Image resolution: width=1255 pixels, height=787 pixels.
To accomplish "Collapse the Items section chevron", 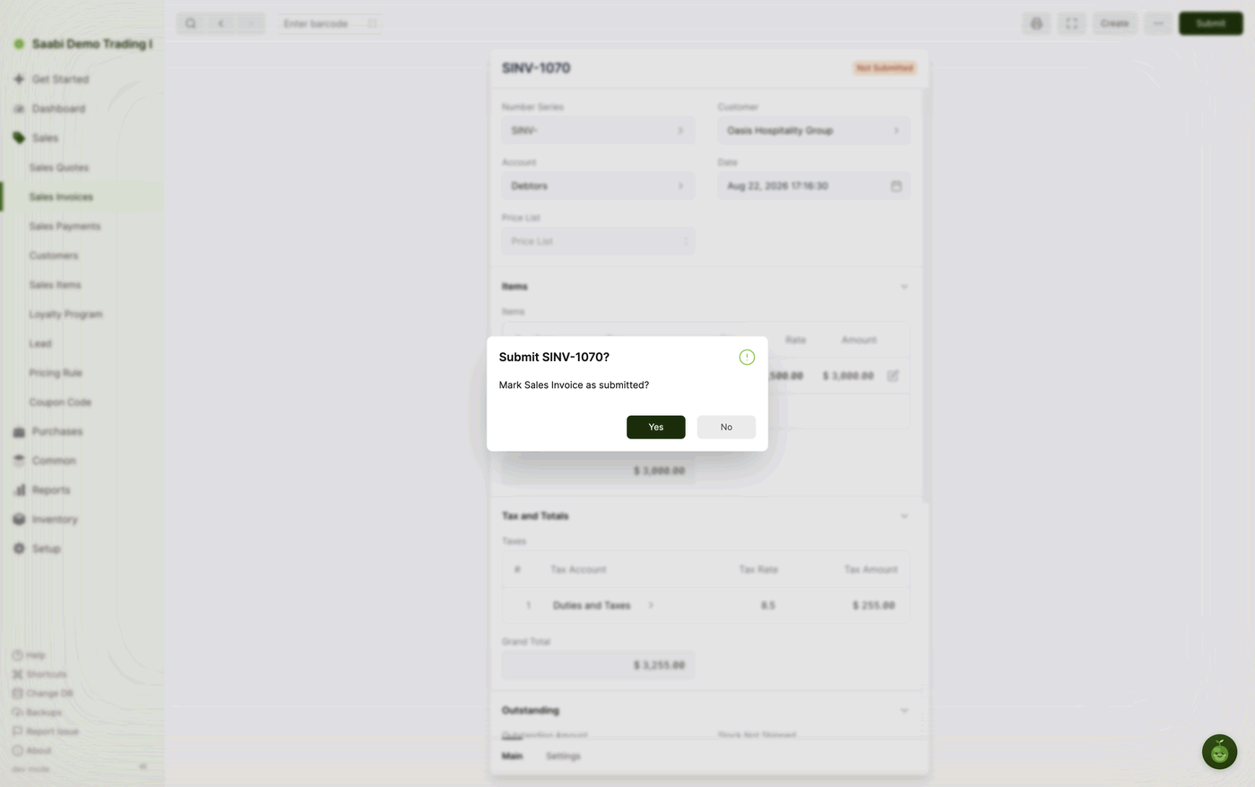I will [x=904, y=287].
